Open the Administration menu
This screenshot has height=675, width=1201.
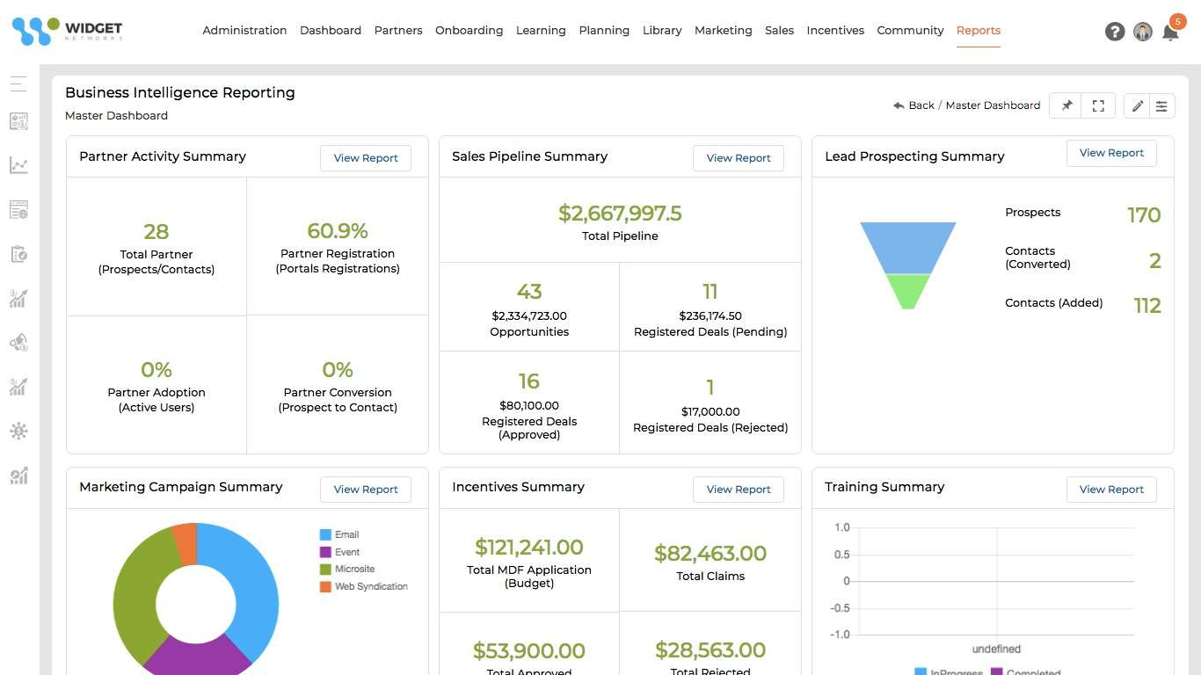coord(244,30)
